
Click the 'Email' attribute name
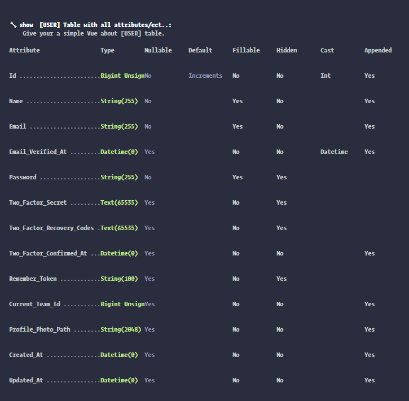tap(17, 126)
